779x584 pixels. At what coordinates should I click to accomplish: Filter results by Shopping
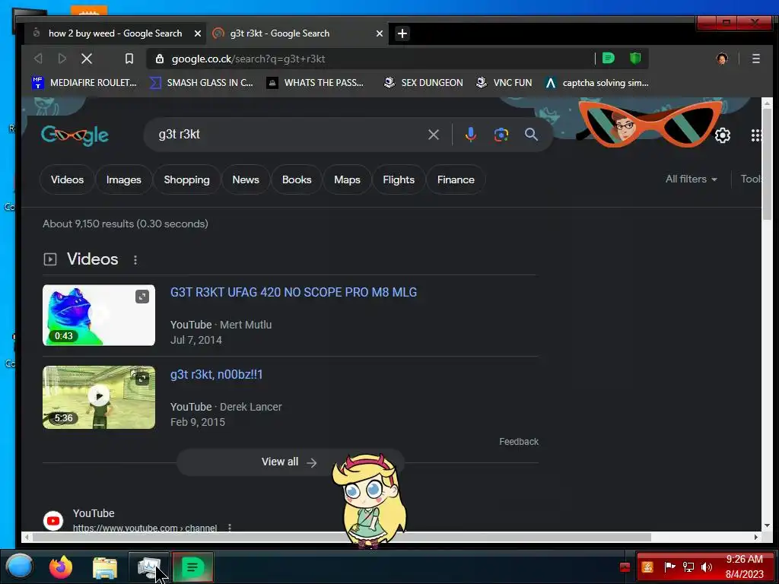[x=187, y=179]
